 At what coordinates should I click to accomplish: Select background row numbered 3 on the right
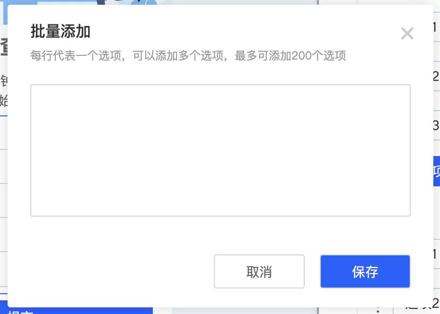[x=437, y=125]
